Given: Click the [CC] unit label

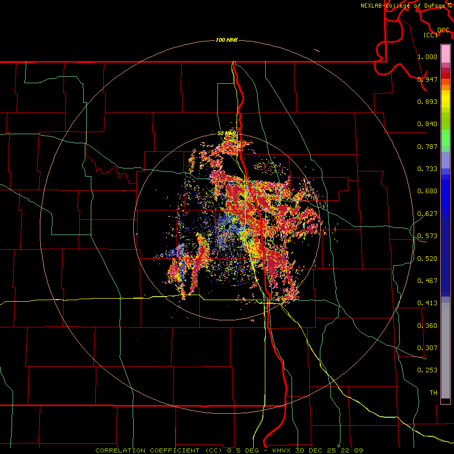Looking at the screenshot, I should (431, 35).
